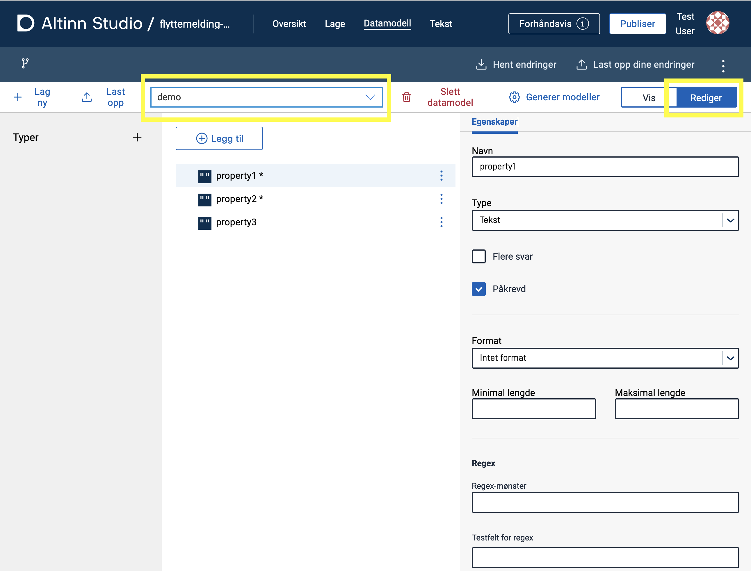Screen dimensions: 751x571
Task: Open the Format dropdown
Action: click(605, 358)
